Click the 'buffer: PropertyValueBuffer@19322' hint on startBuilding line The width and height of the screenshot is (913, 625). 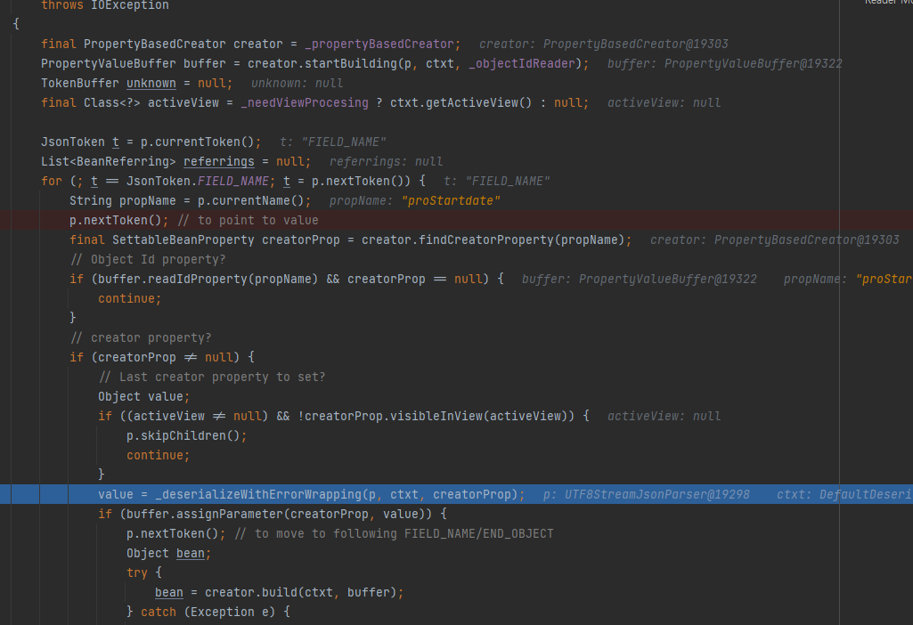point(724,63)
